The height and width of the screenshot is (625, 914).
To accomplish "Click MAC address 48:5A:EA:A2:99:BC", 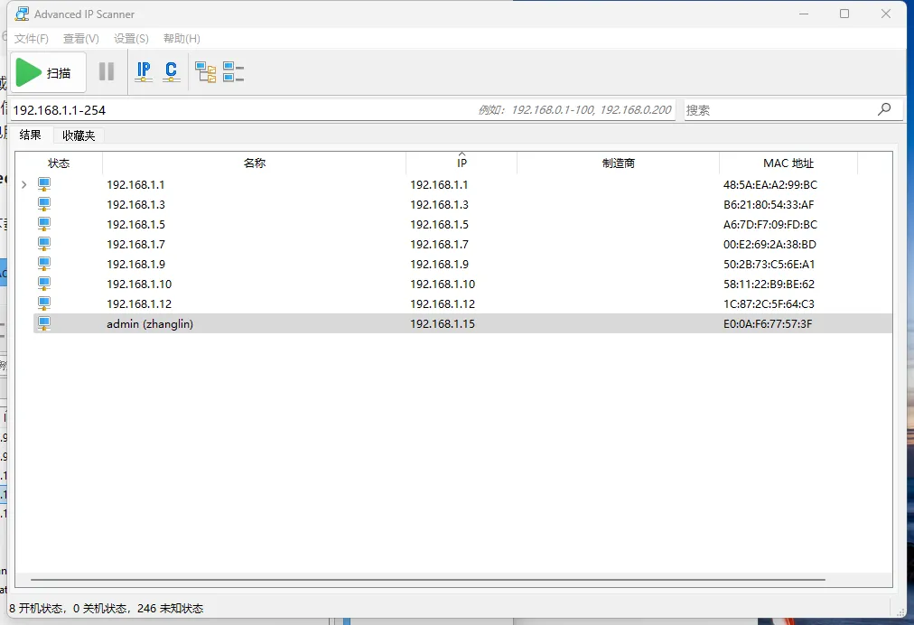I will coord(770,185).
